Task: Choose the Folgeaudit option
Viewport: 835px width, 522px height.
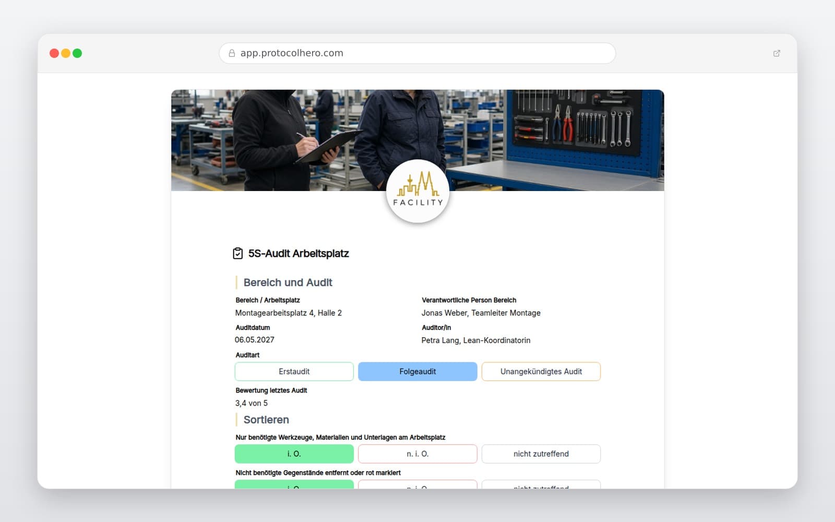Action: [x=417, y=372]
